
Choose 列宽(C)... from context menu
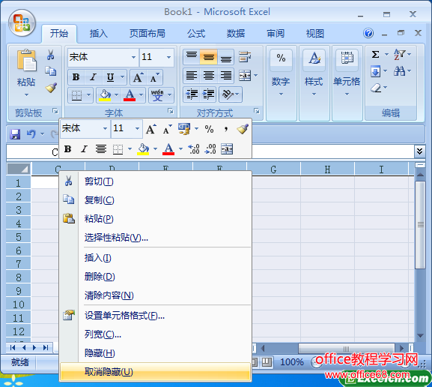155,334
